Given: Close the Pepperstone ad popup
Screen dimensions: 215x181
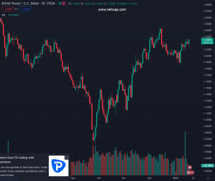Looking at the screenshot, I should coord(67,157).
